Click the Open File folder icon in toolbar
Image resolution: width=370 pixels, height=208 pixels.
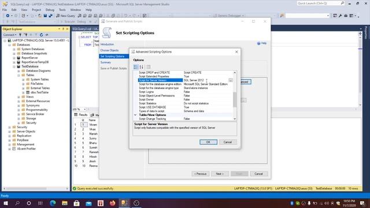(40, 16)
